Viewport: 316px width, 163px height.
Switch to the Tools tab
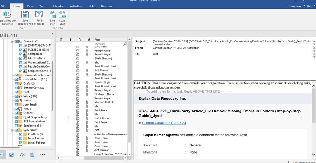[42, 6]
